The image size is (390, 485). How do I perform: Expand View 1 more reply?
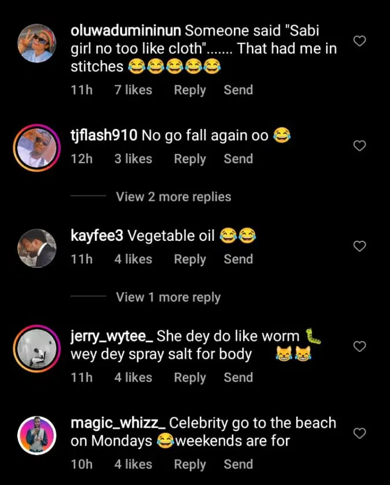tap(168, 297)
